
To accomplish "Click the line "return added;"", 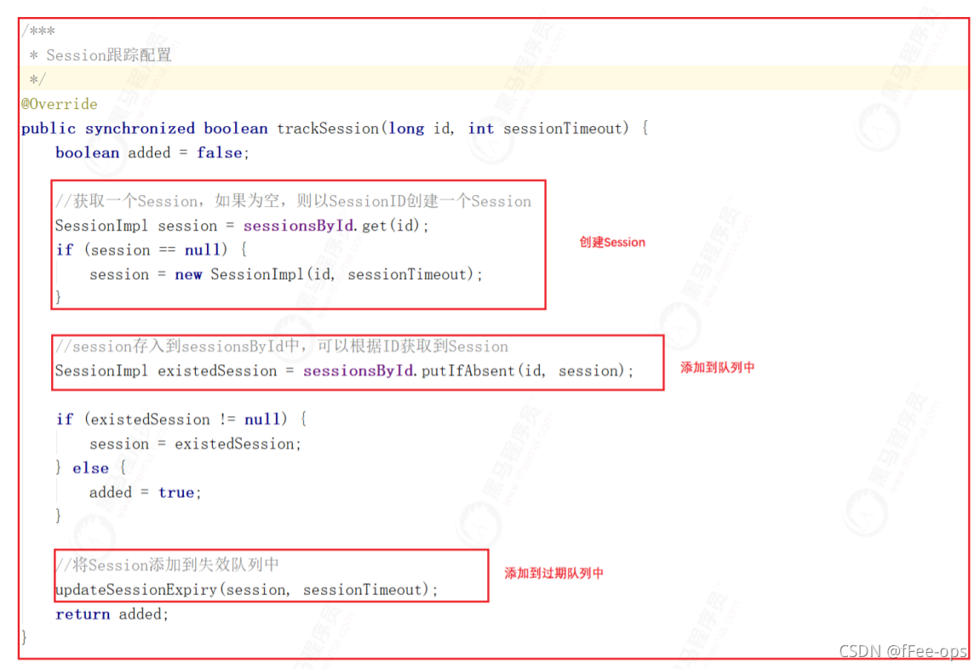I will pyautogui.click(x=112, y=614).
